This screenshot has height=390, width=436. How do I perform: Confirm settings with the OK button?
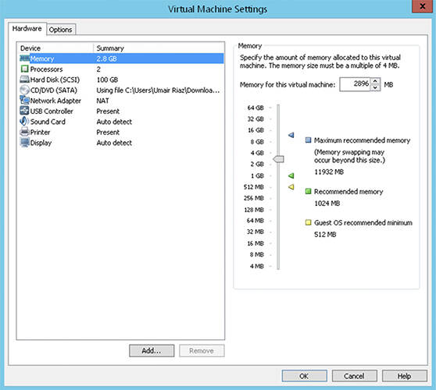(304, 376)
